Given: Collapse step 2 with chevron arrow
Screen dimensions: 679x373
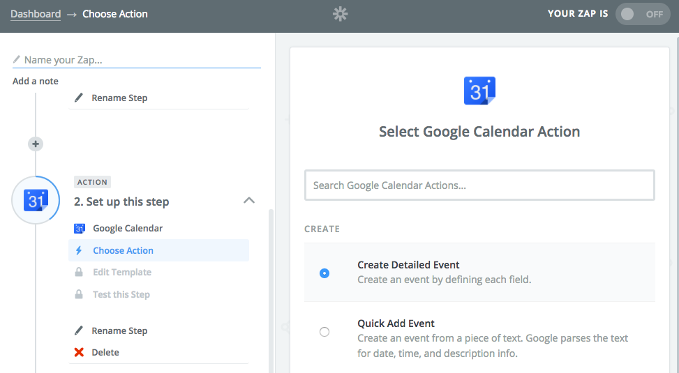Looking at the screenshot, I should point(249,200).
